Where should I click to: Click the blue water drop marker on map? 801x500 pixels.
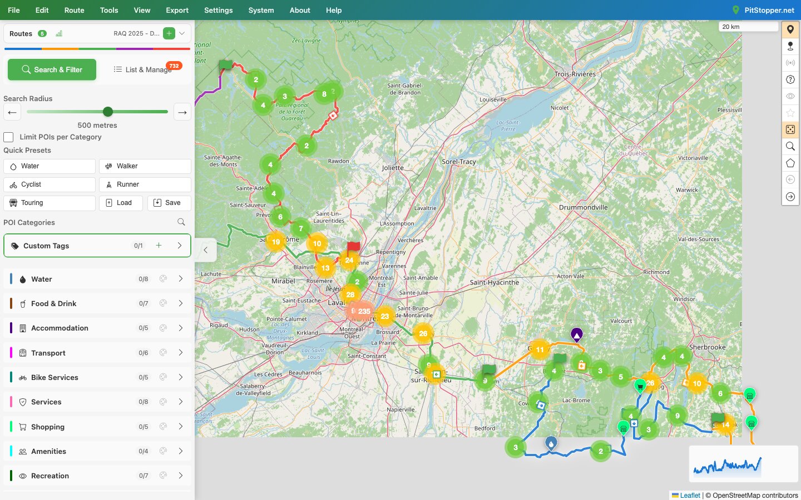[551, 443]
